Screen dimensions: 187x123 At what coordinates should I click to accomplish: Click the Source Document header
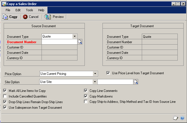(44, 26)
